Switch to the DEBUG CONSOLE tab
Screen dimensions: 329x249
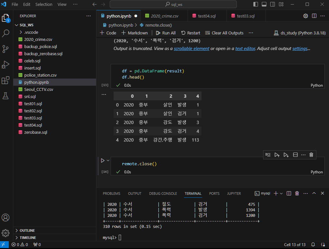[163, 193]
